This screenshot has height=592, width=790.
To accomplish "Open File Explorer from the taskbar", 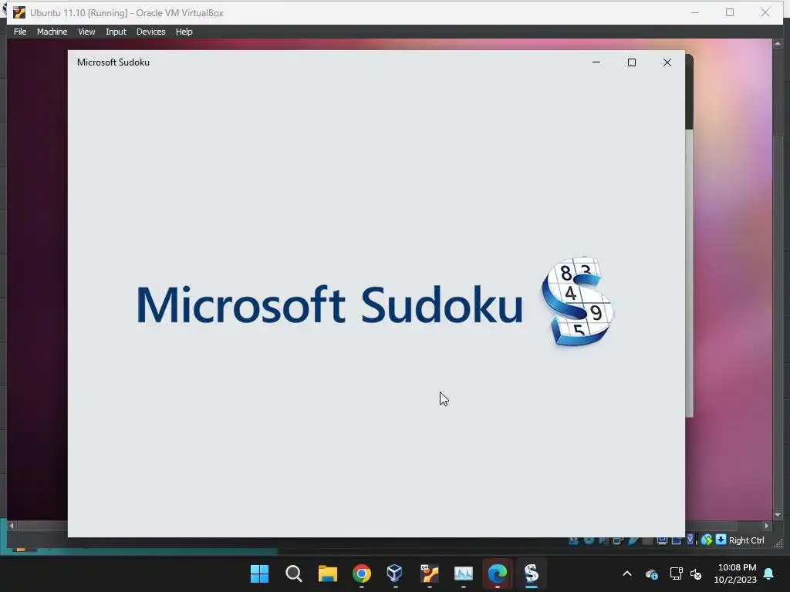I will tap(327, 573).
